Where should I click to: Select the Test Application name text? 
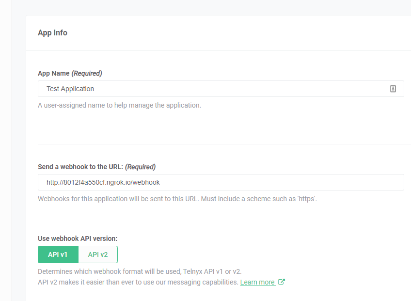click(70, 89)
